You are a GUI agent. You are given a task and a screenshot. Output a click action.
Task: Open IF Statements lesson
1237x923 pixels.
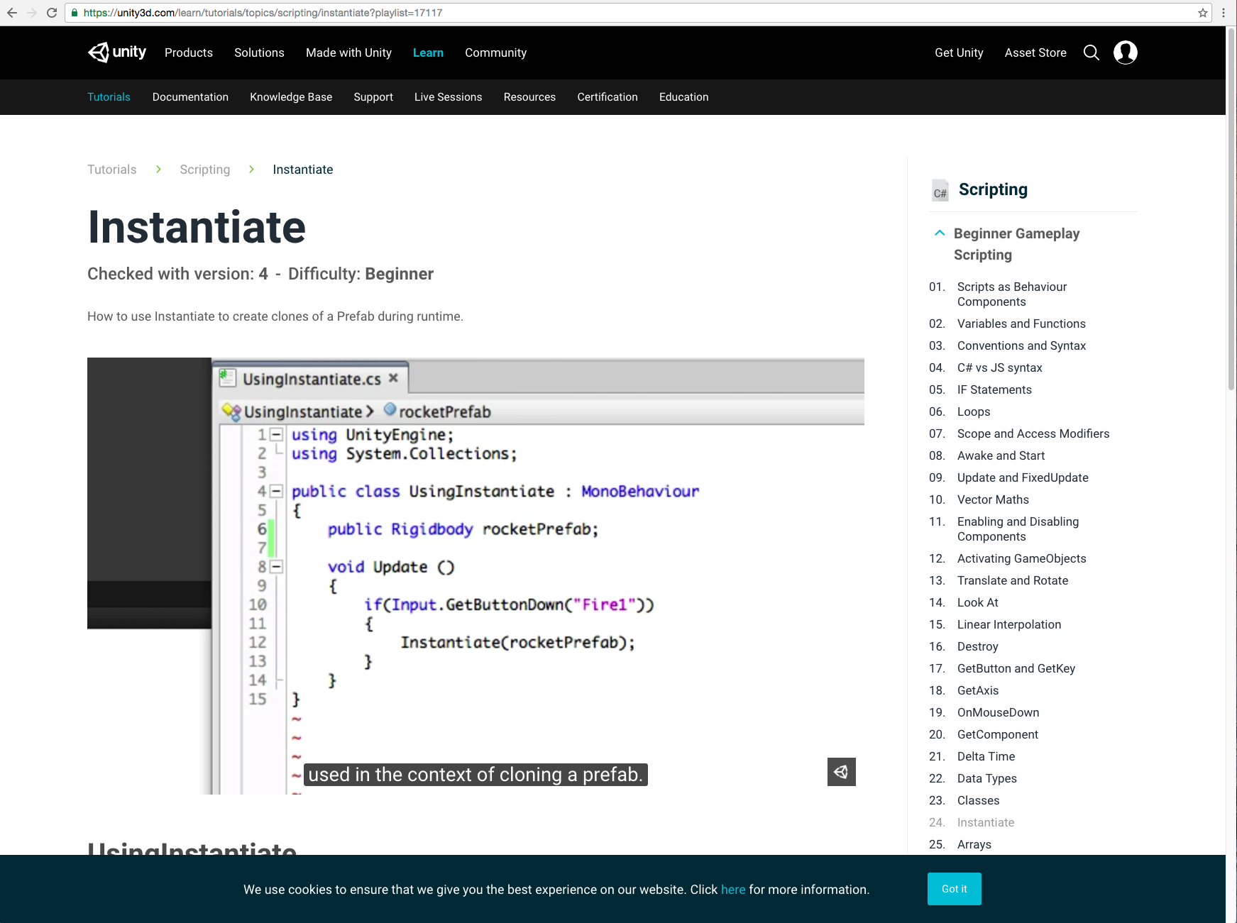coord(994,389)
